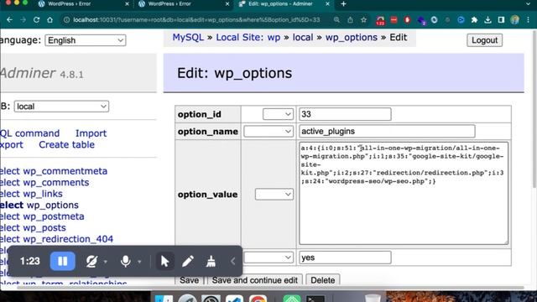Toggle camera off icon in recorder bar

(x=91, y=262)
